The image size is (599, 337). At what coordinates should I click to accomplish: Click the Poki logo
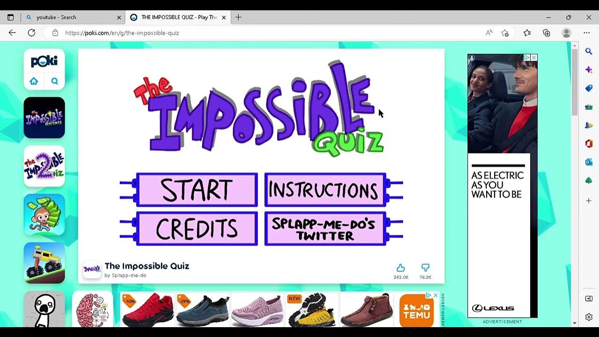44,61
